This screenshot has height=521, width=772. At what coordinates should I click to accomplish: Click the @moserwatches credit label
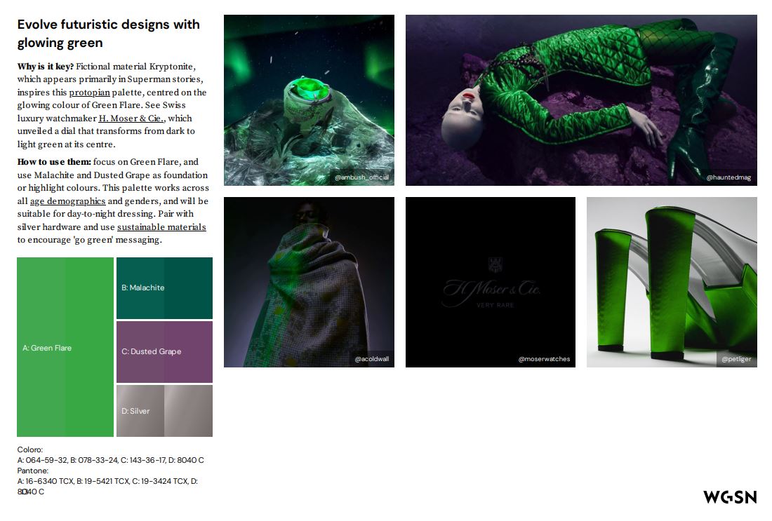[544, 359]
